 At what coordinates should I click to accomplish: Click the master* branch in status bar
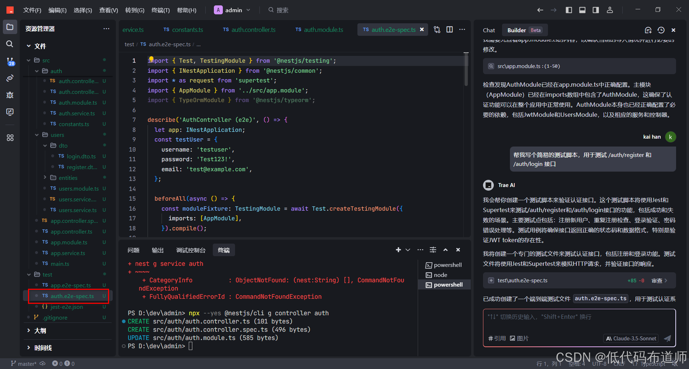coord(23,364)
